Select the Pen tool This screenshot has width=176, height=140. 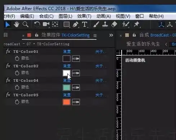coord(76,25)
